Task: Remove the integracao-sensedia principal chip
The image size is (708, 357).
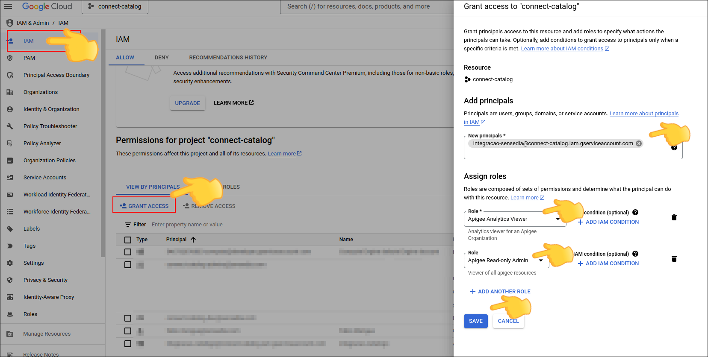Action: (x=639, y=143)
